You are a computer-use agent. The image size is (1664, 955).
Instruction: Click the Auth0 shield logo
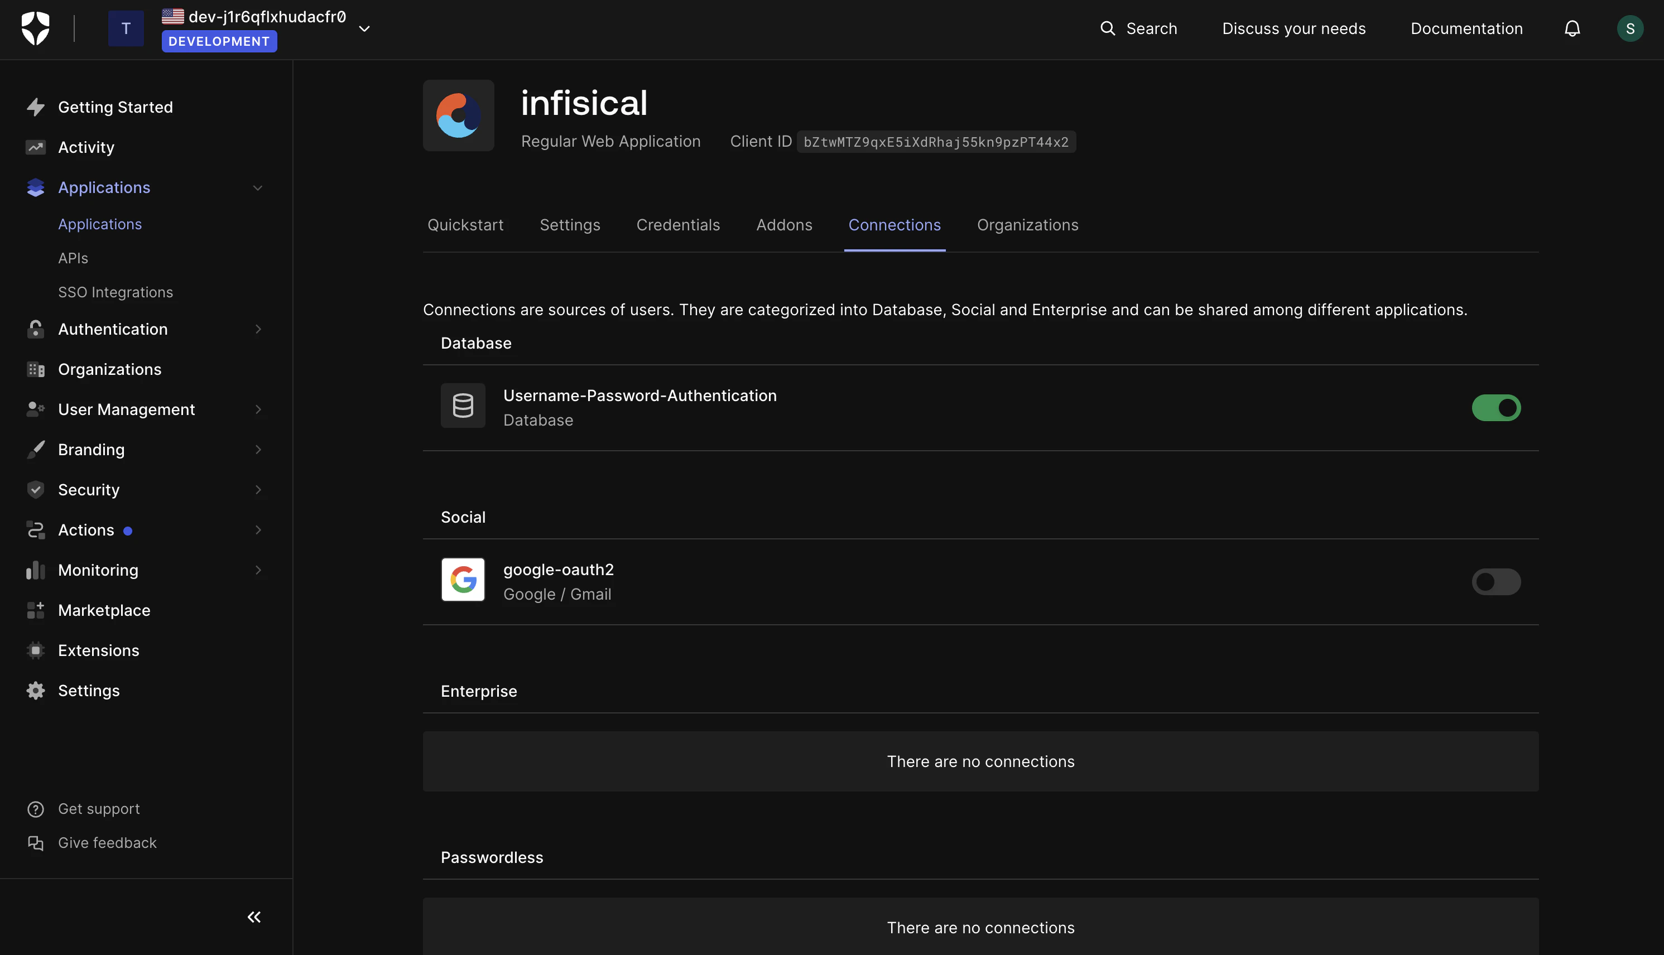pyautogui.click(x=35, y=28)
